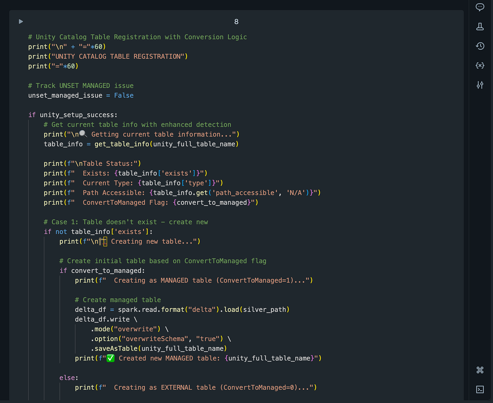Viewport: 493px width, 403px height.
Task: Click the line 'delta_df = spark.read.format("delta").load(silver_path)'
Action: [182, 310]
